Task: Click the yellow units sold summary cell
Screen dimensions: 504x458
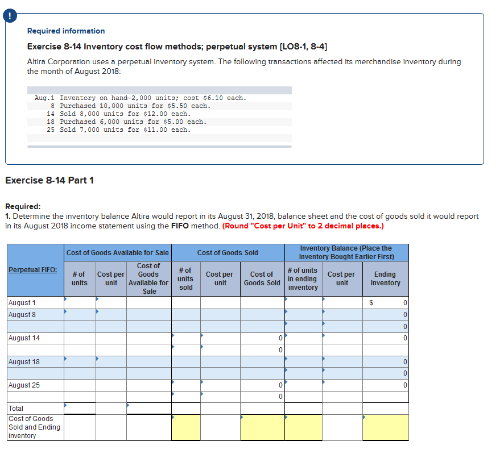Action: click(x=186, y=426)
